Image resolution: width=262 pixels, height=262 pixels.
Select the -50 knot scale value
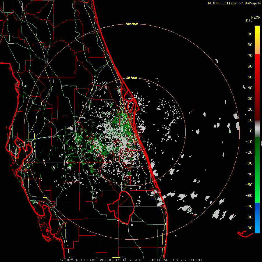[x=249, y=185]
